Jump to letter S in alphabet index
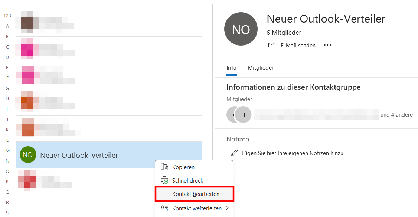The height and width of the screenshot is (217, 418). (7, 213)
